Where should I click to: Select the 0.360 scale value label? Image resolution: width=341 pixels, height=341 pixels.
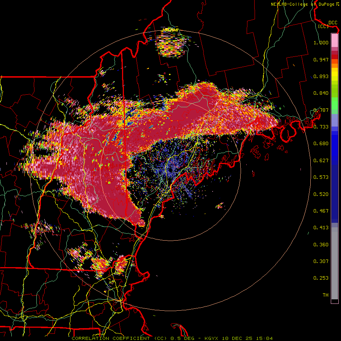[x=321, y=245]
